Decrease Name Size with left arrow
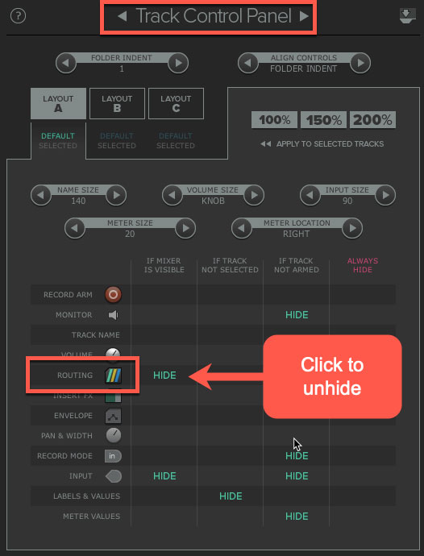The width and height of the screenshot is (424, 556). (x=41, y=195)
